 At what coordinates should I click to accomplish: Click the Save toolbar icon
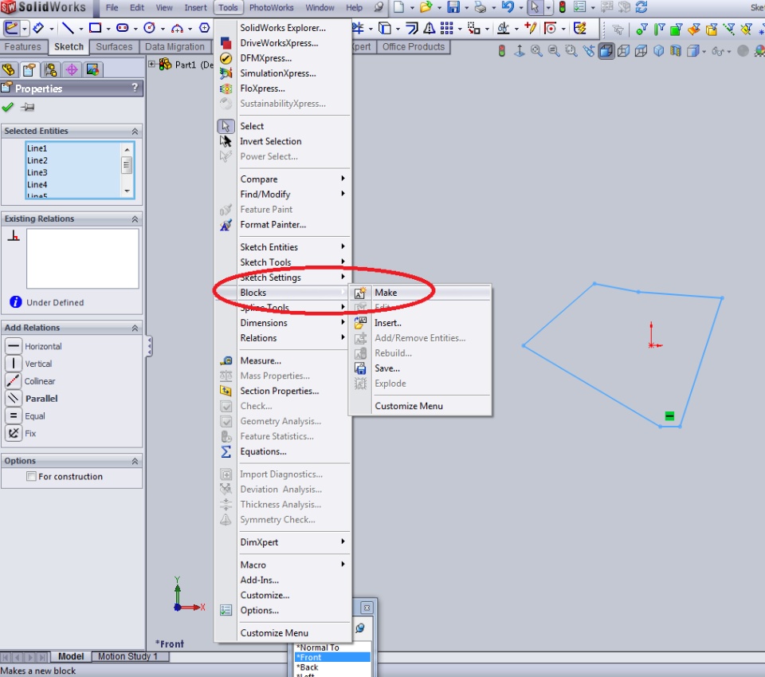click(453, 7)
